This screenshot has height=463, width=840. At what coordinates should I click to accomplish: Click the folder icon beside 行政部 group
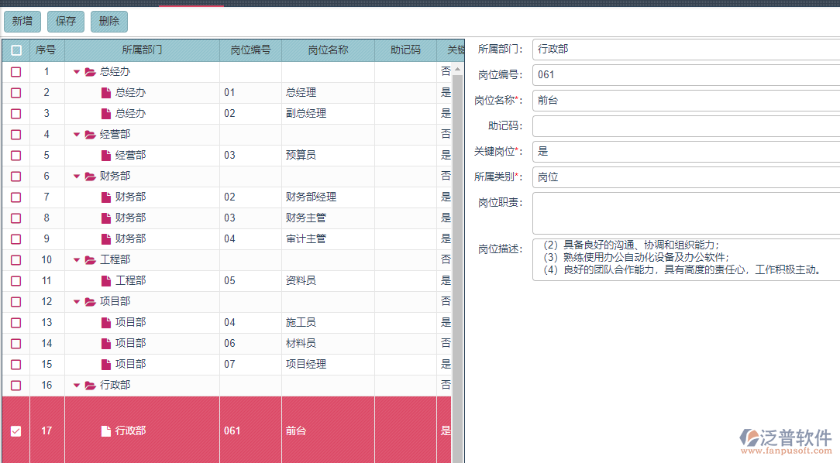91,386
